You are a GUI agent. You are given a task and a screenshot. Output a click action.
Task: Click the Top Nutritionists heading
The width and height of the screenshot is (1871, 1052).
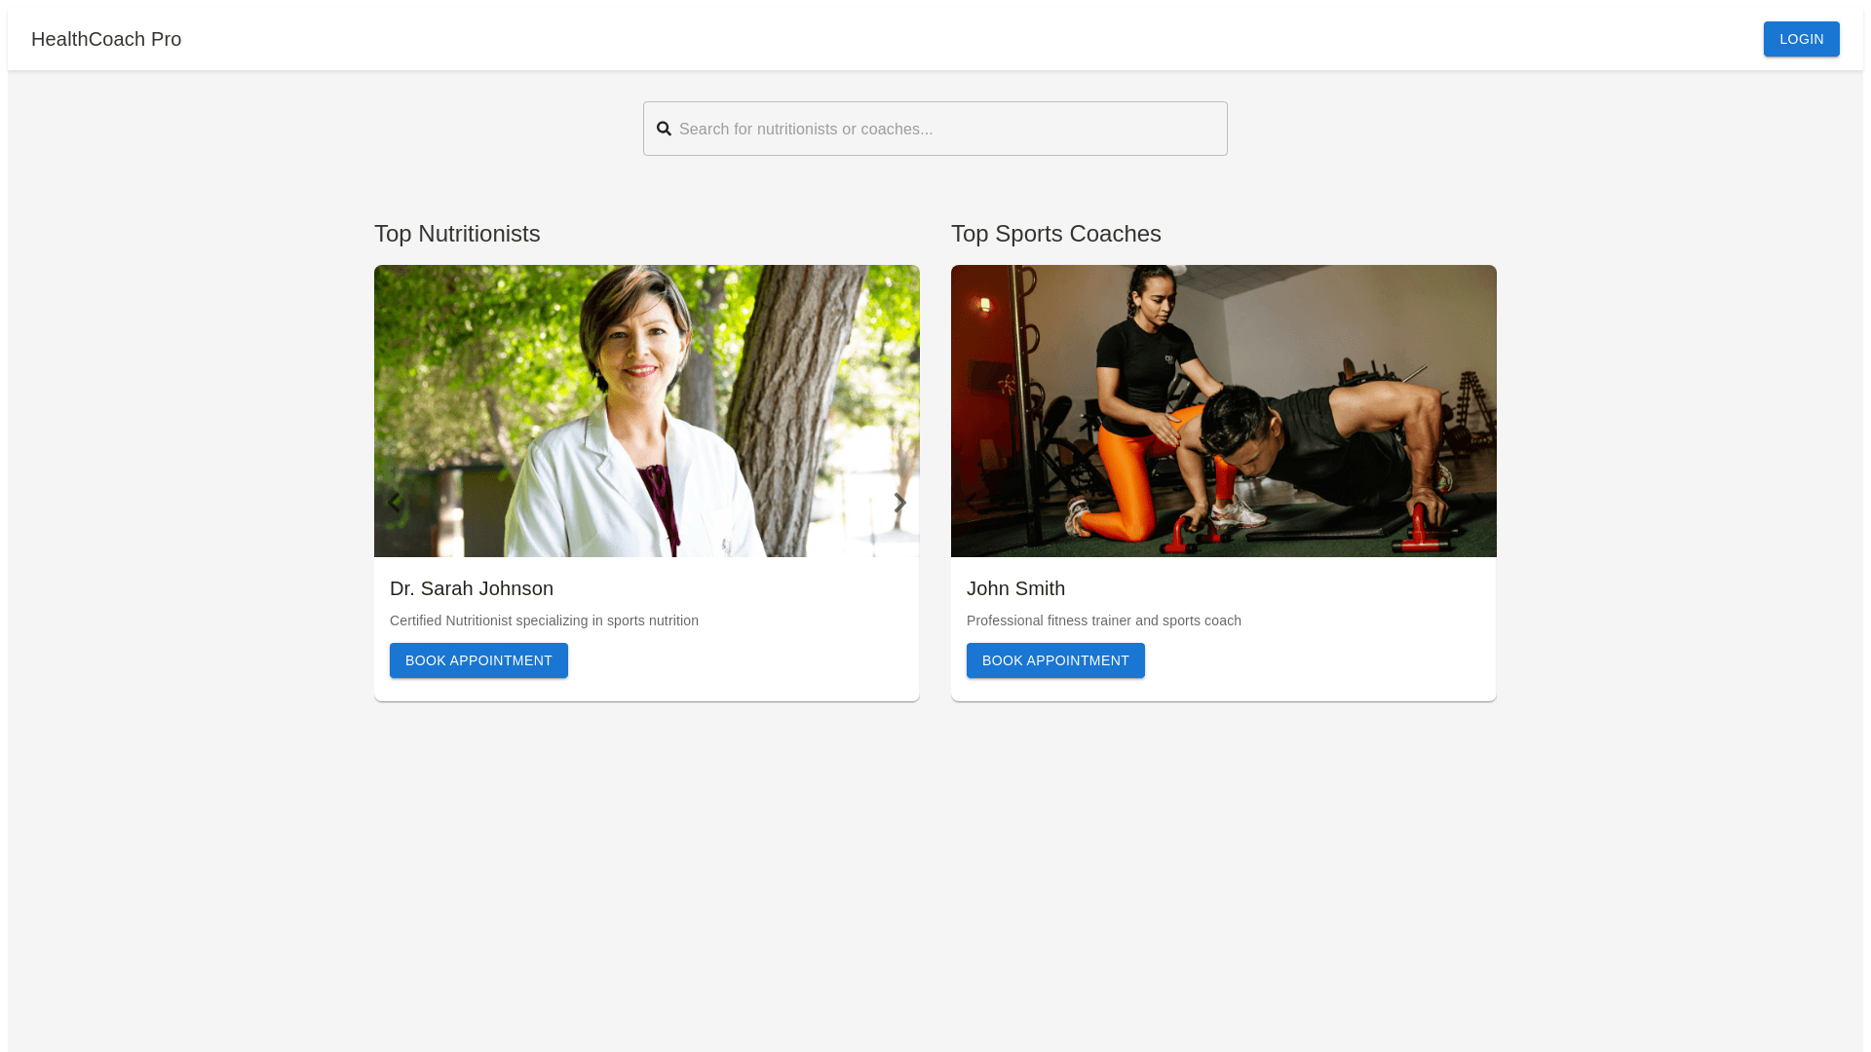click(457, 234)
